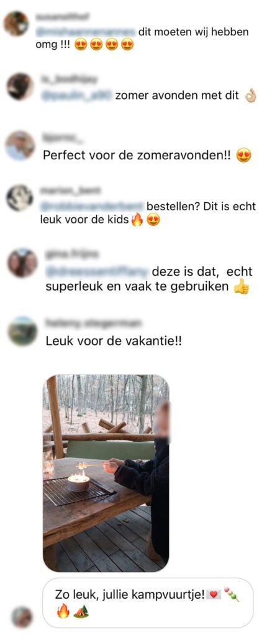Open the blurred mention before "bestellen?"
The image size is (267, 641).
(92, 206)
